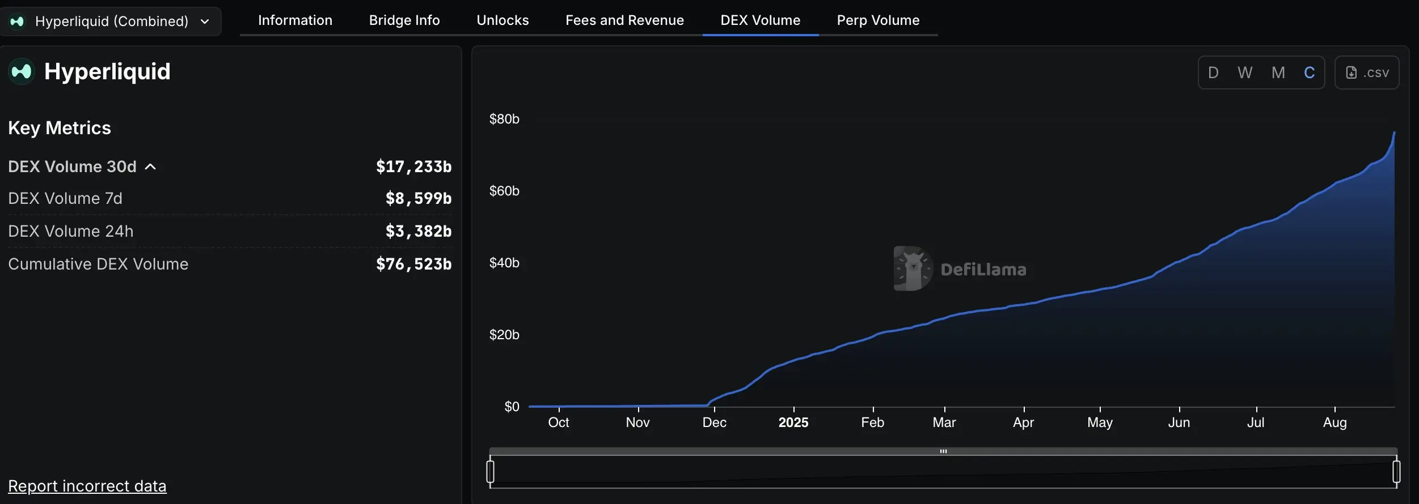Open Report incorrect data link

point(87,486)
